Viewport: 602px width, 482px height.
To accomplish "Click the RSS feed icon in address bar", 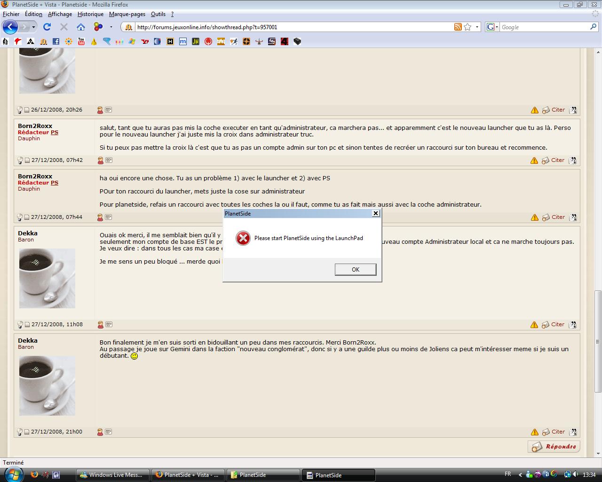I will pyautogui.click(x=458, y=27).
